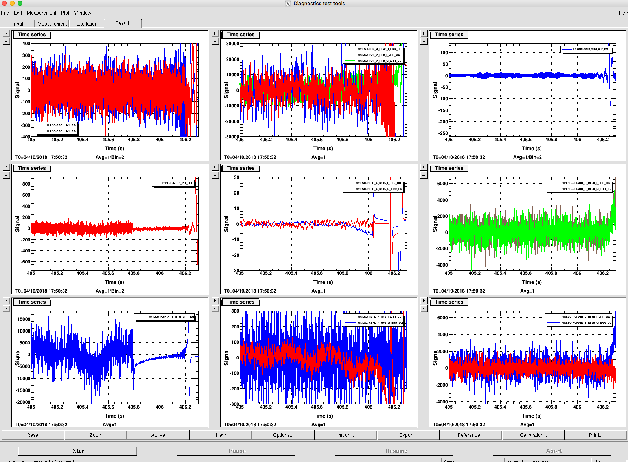The width and height of the screenshot is (628, 462).
Task: Switch to the Input tab
Action: tap(18, 24)
